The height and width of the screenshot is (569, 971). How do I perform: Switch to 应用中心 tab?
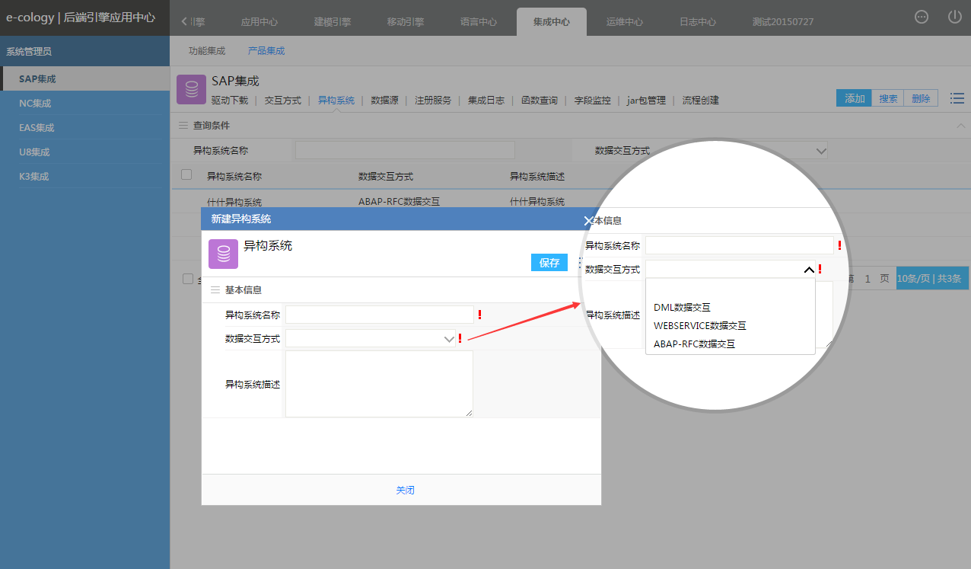(x=259, y=22)
